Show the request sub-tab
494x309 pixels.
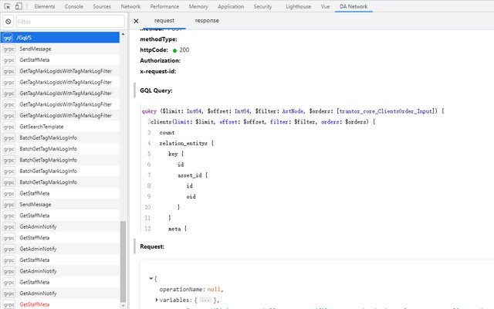tap(164, 21)
